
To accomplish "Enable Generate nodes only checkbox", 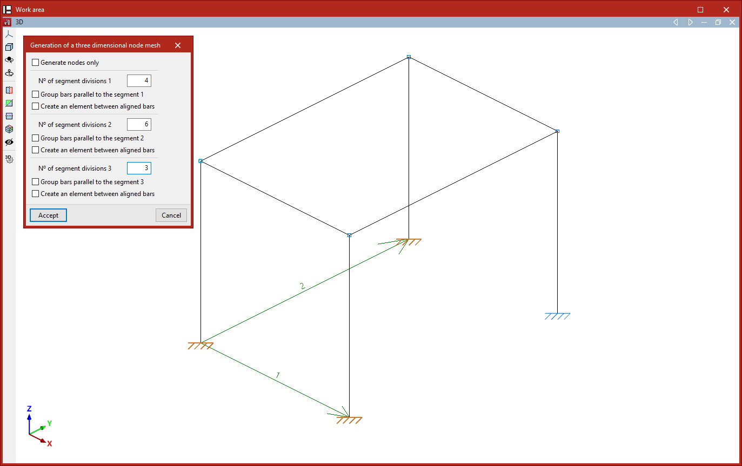I will click(36, 63).
